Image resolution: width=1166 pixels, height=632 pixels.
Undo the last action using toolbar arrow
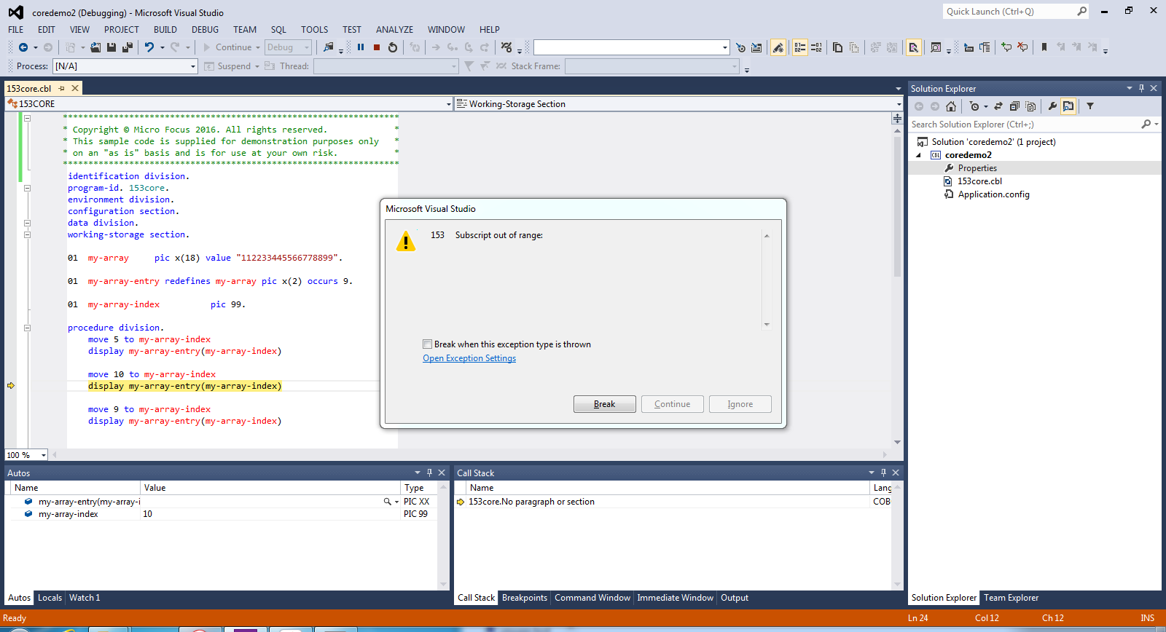point(149,47)
